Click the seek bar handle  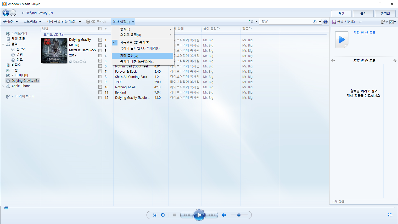point(6,208)
